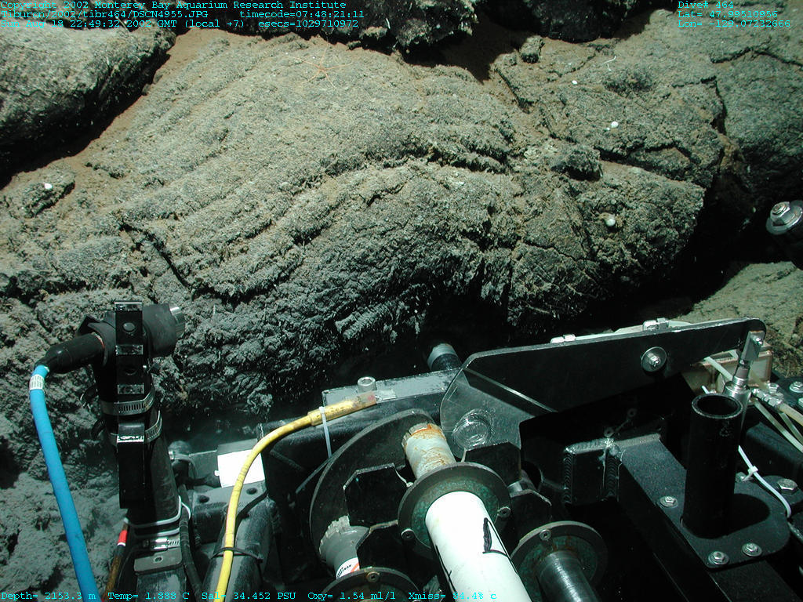Click the Lat= latitude readout
803x602 pixels.
point(728,14)
